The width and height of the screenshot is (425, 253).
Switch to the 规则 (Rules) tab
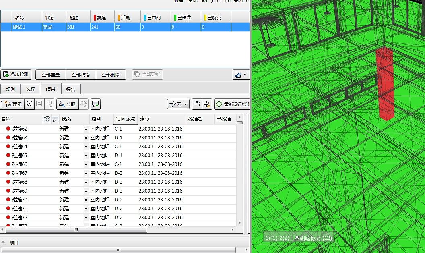pyautogui.click(x=10, y=89)
